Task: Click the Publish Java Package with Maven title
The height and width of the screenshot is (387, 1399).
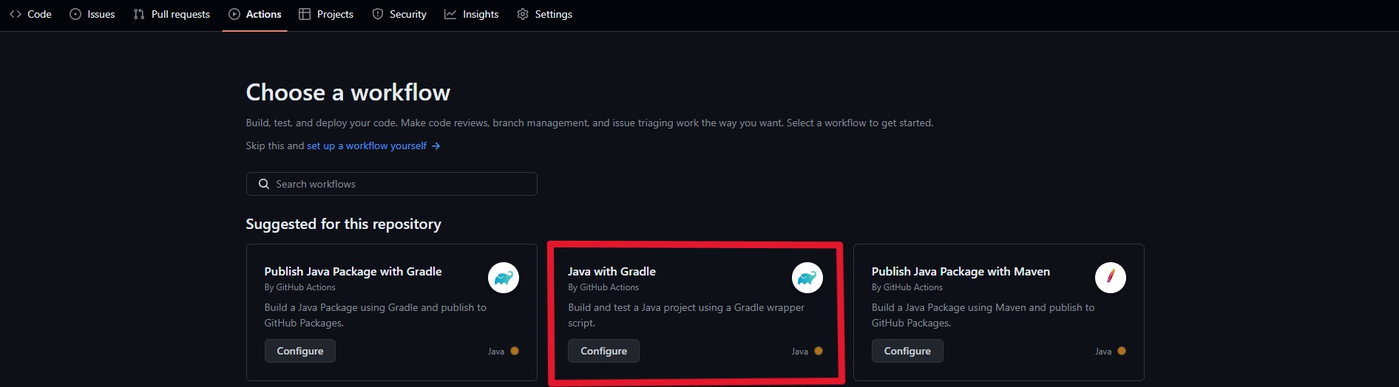Action: pos(961,272)
